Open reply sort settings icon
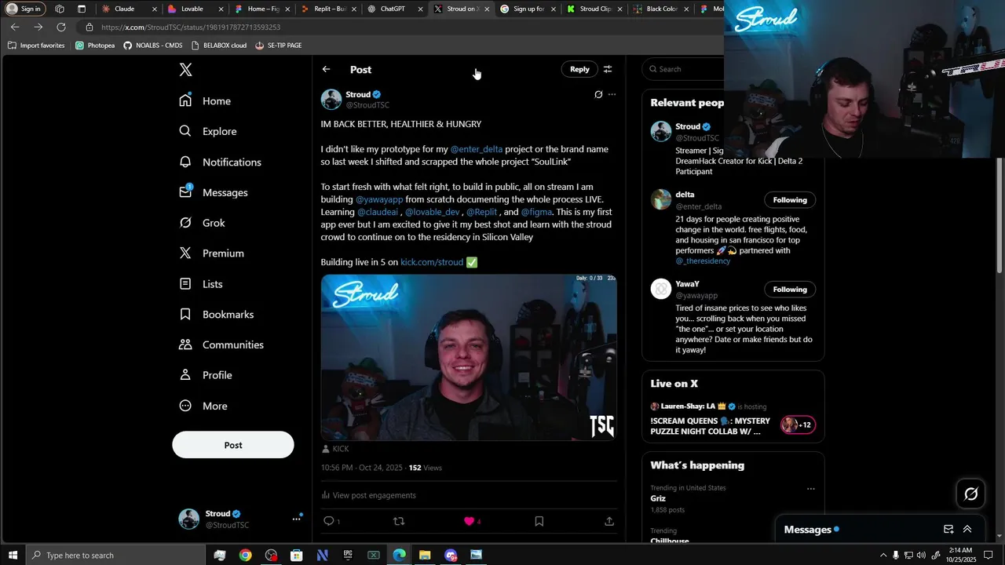The height and width of the screenshot is (565, 1005). pos(608,69)
